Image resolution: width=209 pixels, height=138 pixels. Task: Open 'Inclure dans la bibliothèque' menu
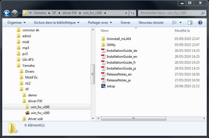[57, 23]
